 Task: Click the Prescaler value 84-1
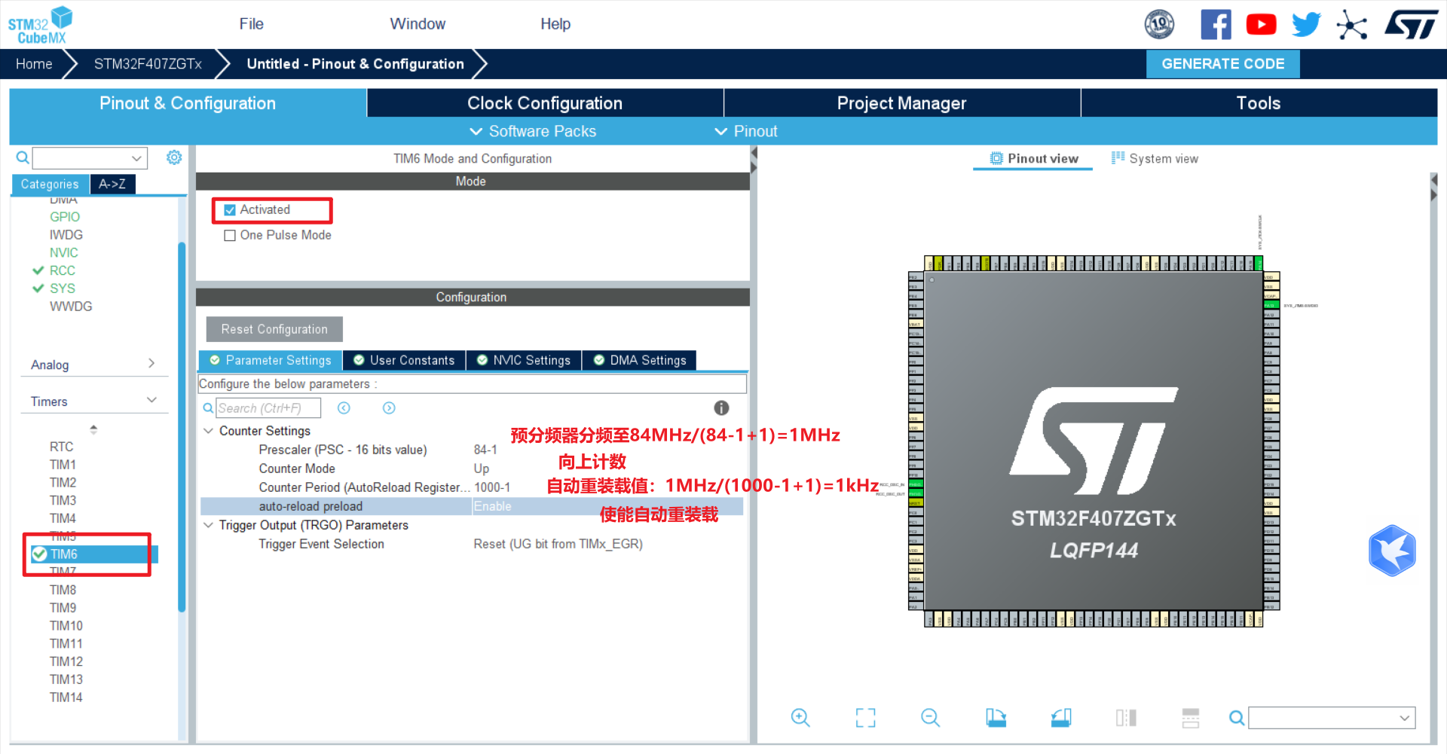[x=485, y=450]
